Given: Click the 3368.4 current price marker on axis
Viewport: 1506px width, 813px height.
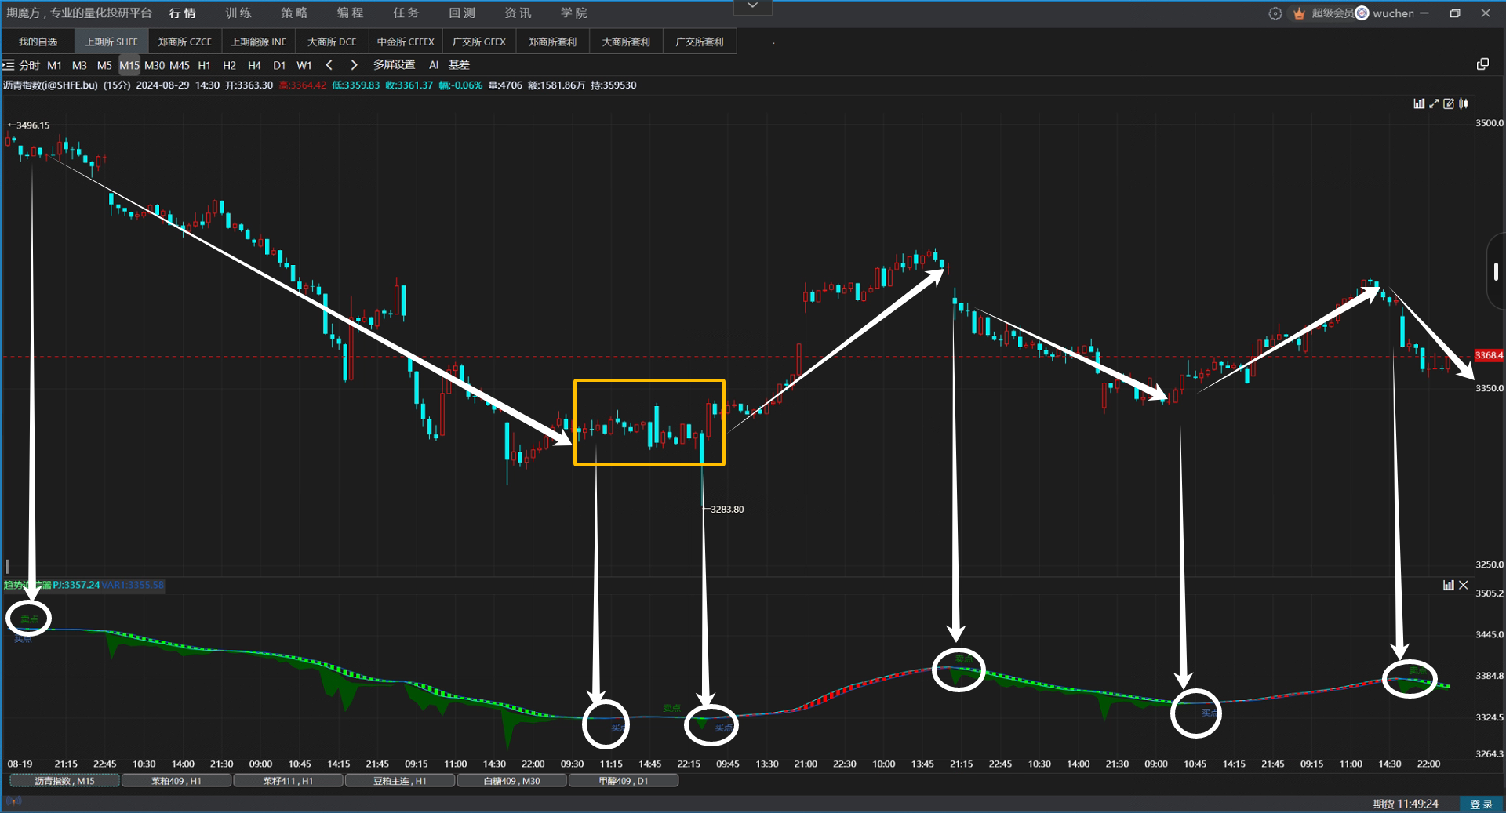Looking at the screenshot, I should click(x=1490, y=355).
